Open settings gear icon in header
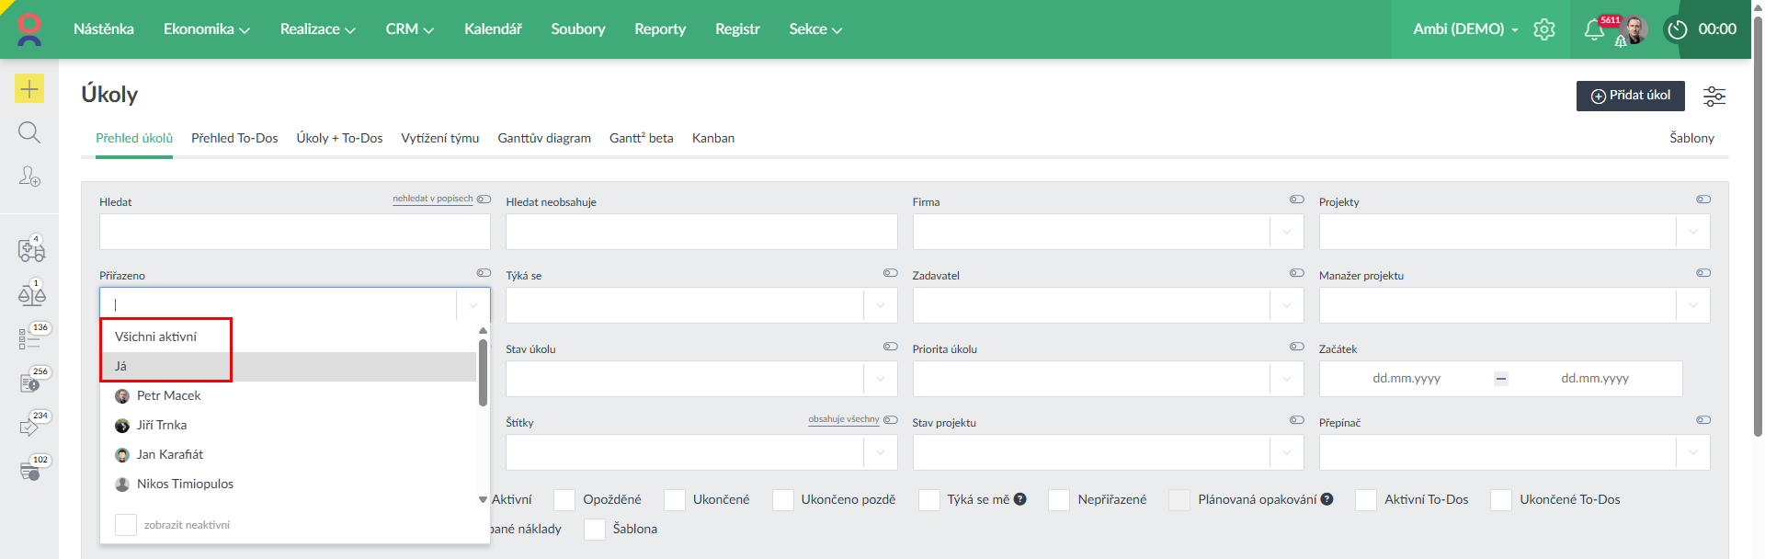Screen dimensions: 1765x559 [x=1544, y=29]
